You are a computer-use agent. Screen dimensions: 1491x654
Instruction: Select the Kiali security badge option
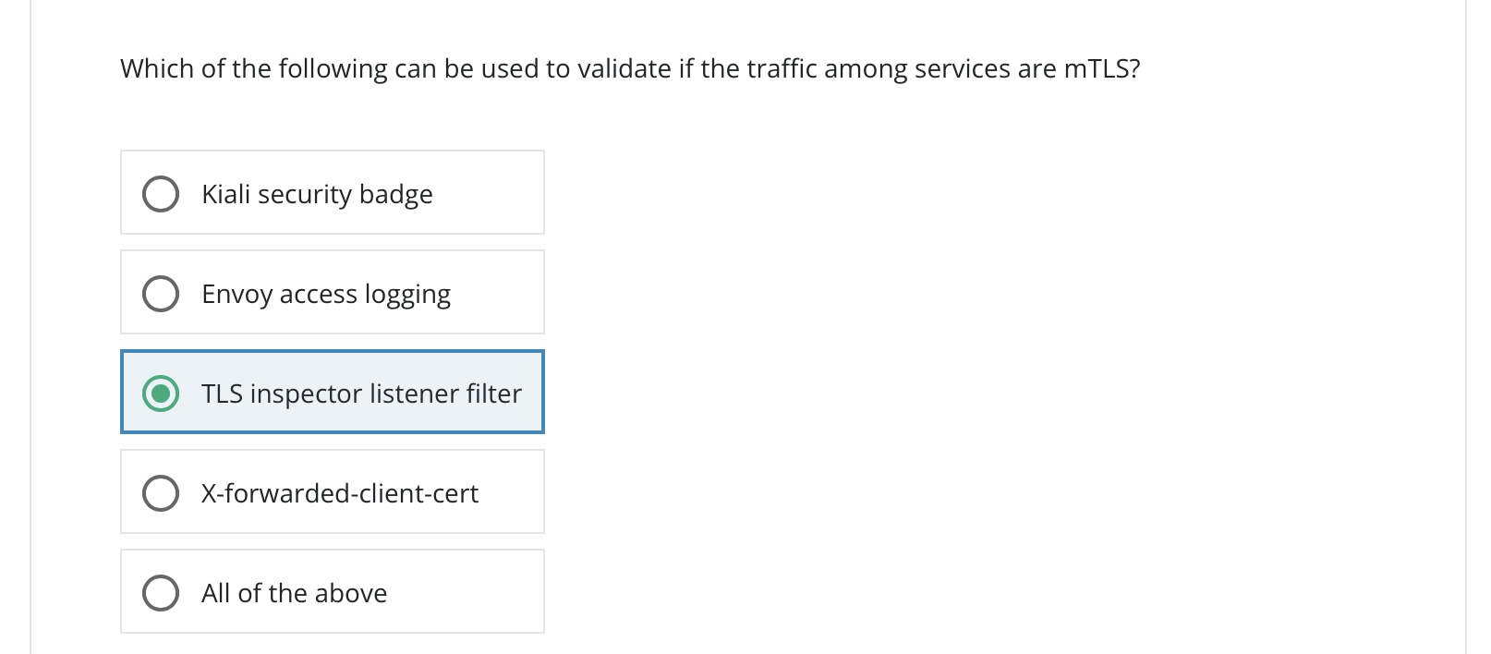click(x=332, y=192)
